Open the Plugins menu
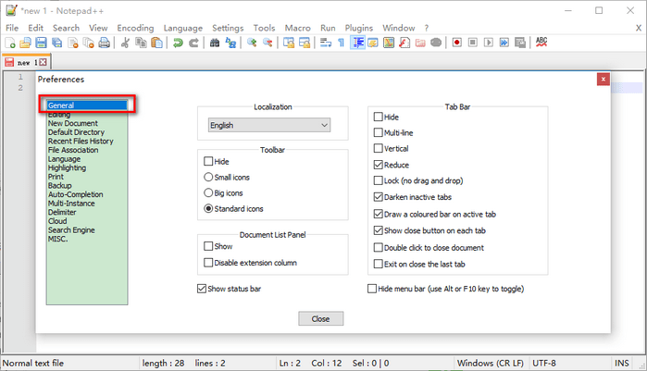The width and height of the screenshot is (647, 371). [358, 28]
